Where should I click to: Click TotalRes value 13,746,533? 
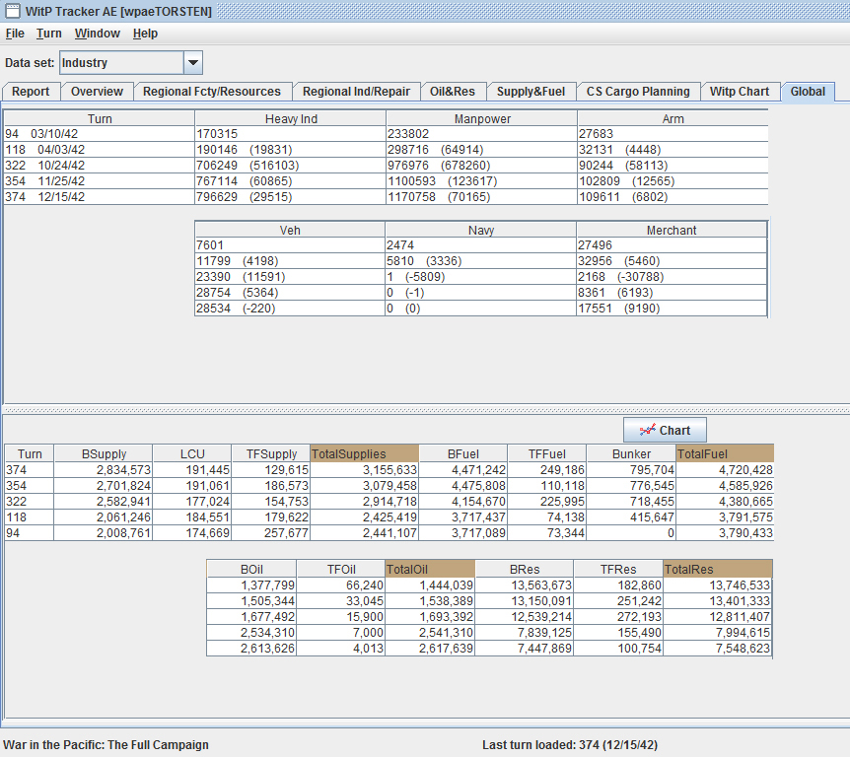click(718, 585)
